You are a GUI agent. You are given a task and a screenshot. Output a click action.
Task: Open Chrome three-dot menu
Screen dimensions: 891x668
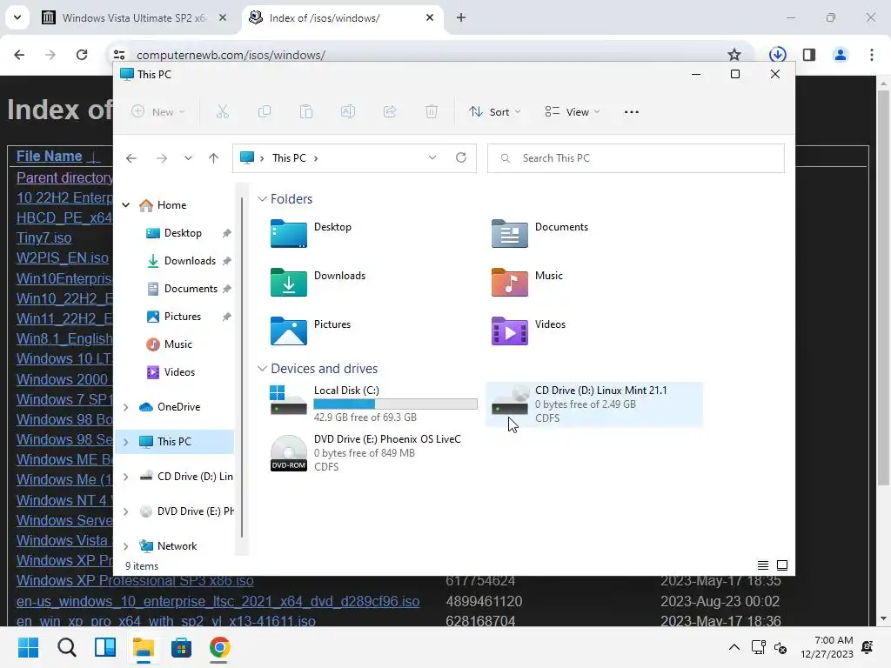pos(872,55)
